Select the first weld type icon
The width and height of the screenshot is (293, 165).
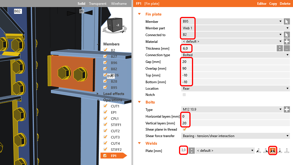(259, 151)
